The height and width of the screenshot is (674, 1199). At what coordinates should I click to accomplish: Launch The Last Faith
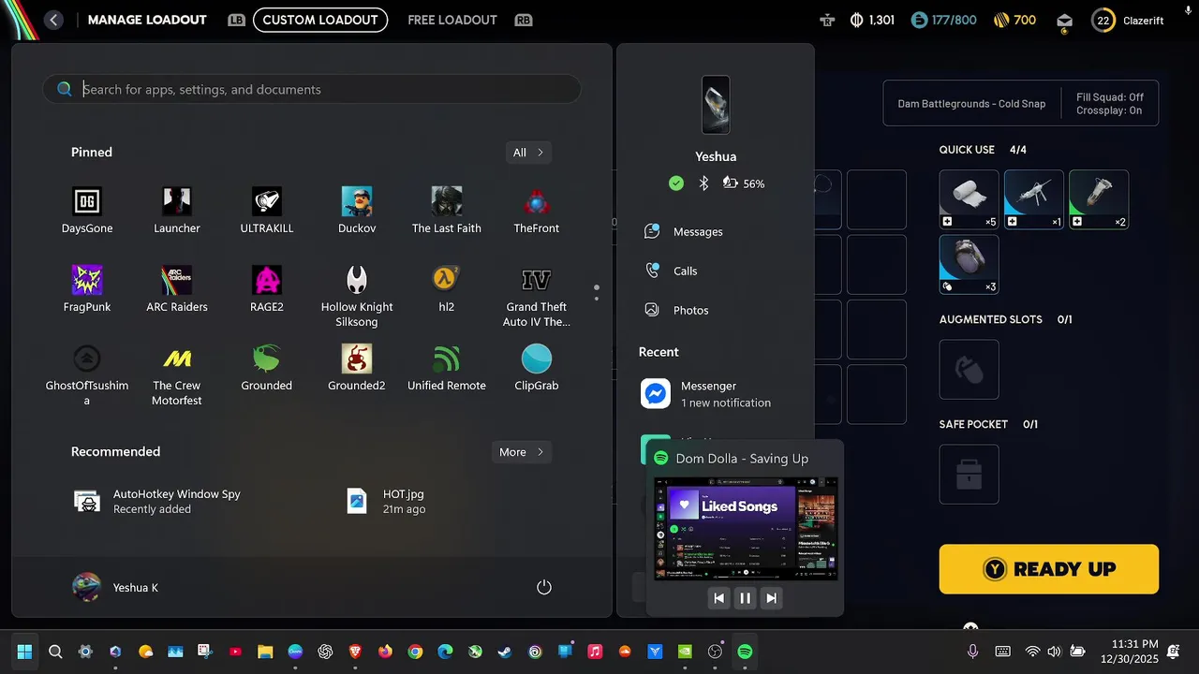pos(447,211)
